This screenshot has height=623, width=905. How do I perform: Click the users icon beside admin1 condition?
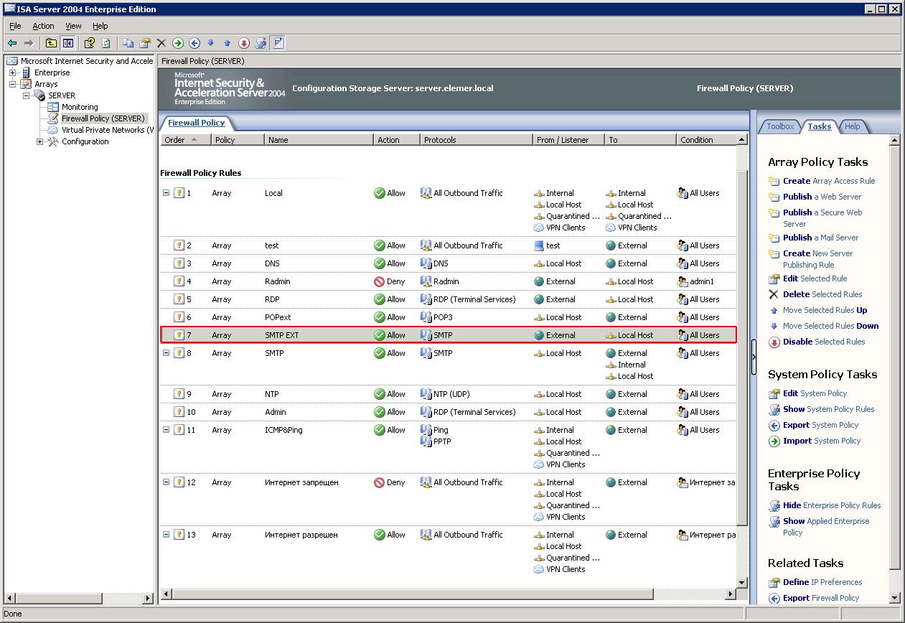click(683, 281)
